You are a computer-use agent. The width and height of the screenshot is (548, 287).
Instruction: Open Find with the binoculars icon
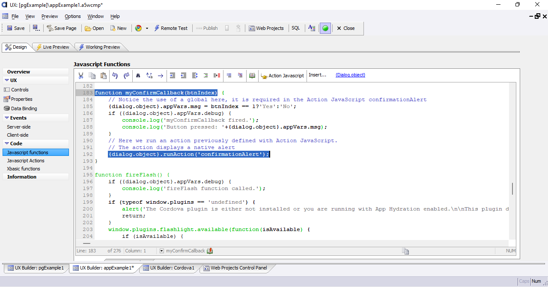(138, 76)
